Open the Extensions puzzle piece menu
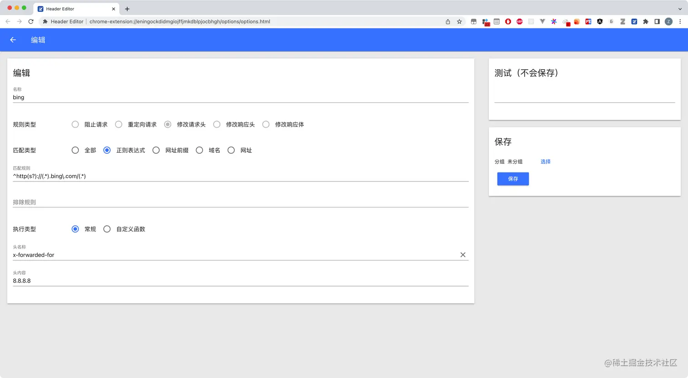The width and height of the screenshot is (688, 378). coord(645,21)
